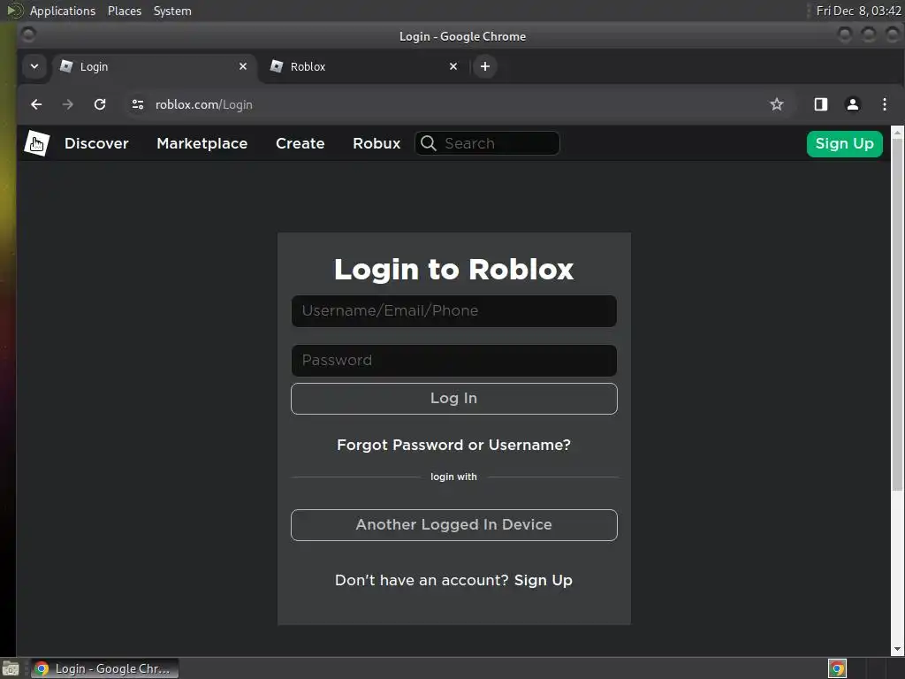Choose Another Logged In Device

[453, 525]
